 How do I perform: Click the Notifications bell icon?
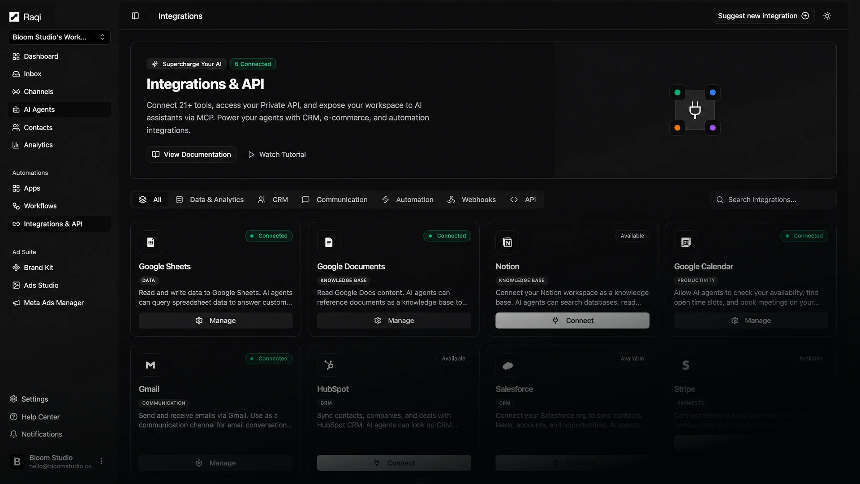click(x=14, y=434)
